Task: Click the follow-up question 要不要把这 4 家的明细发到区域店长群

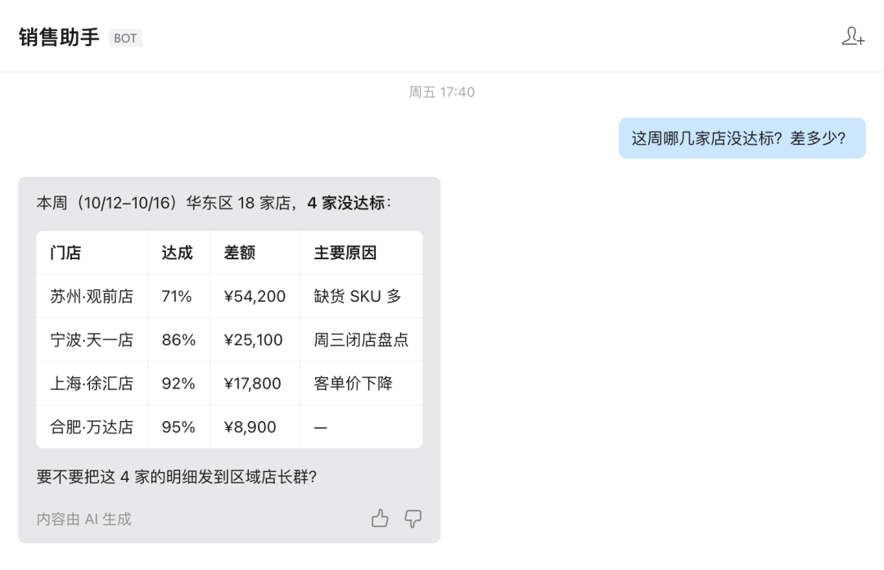Action: pyautogui.click(x=177, y=477)
